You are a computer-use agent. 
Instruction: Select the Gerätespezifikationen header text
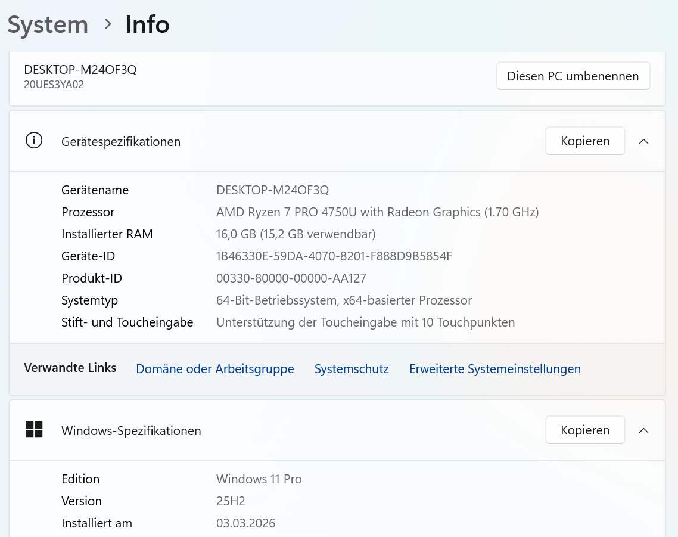pos(121,142)
